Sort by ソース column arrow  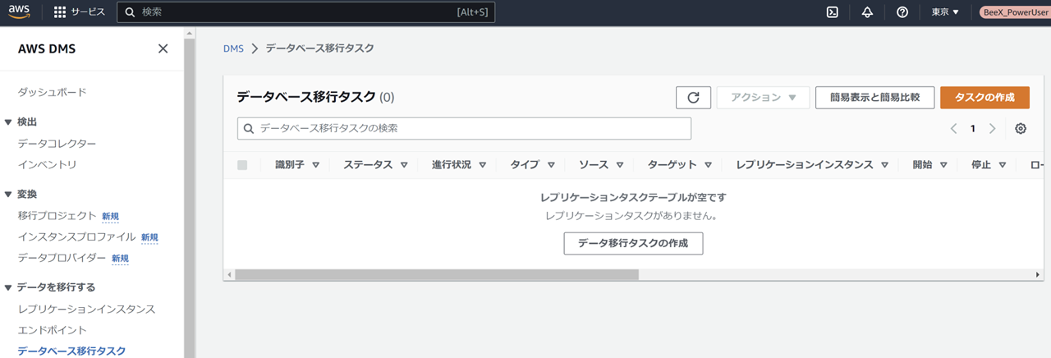tap(619, 165)
